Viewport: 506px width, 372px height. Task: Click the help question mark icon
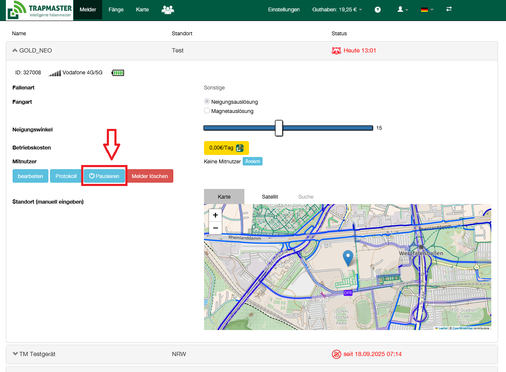click(x=378, y=10)
